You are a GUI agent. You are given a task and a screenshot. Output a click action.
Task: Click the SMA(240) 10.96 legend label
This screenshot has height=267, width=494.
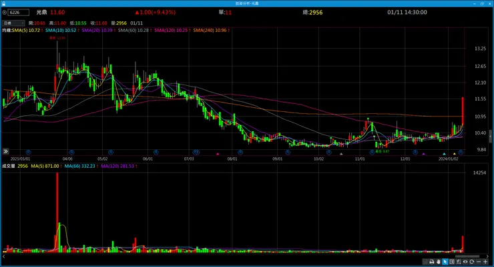(210, 31)
